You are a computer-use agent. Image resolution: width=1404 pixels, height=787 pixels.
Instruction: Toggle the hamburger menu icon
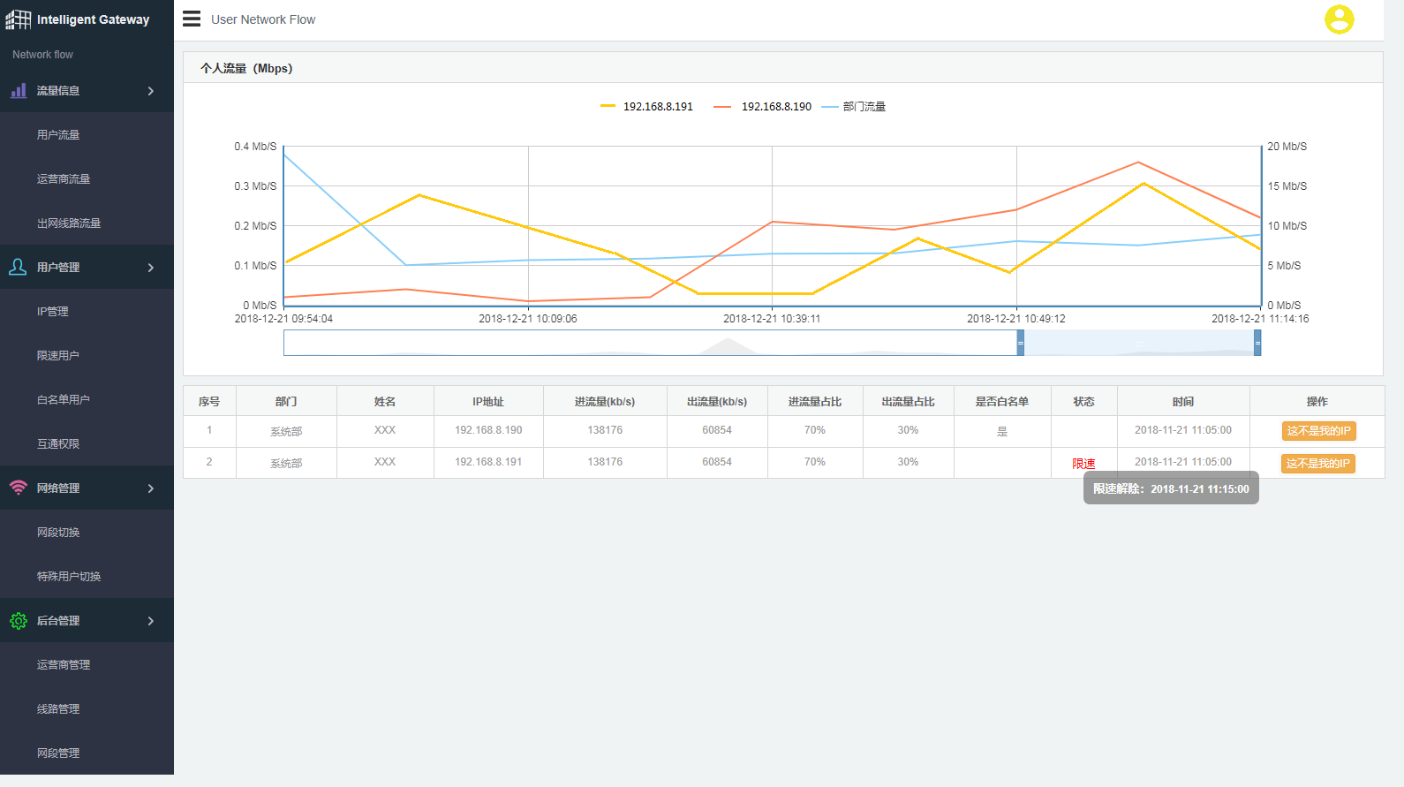[x=192, y=19]
